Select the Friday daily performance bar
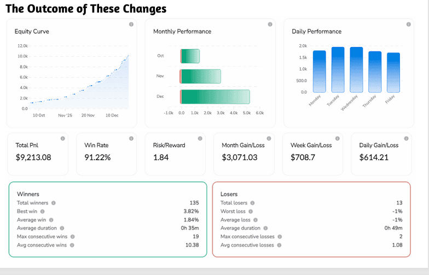 393,72
